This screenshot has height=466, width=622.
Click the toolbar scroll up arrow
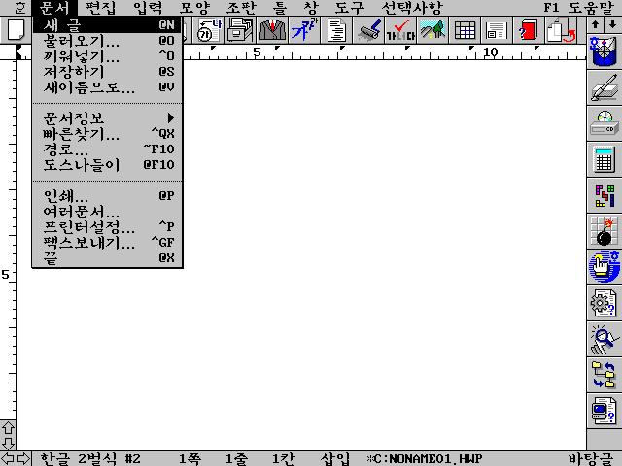(x=595, y=24)
